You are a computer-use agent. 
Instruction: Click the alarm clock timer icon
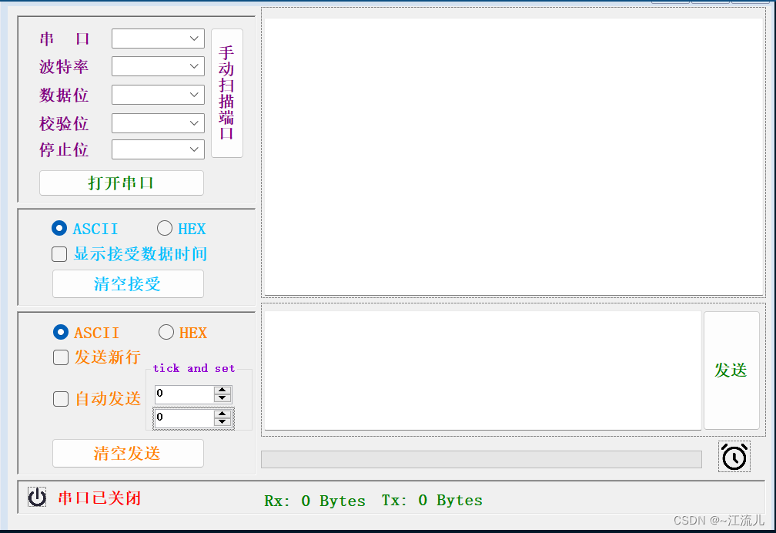(x=734, y=456)
